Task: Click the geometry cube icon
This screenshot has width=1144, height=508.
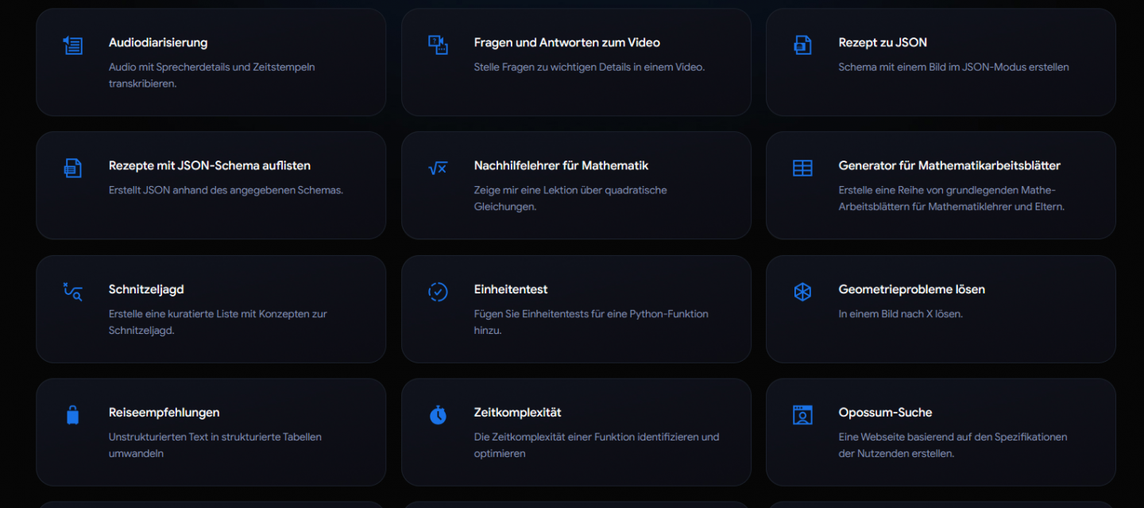Action: tap(802, 292)
